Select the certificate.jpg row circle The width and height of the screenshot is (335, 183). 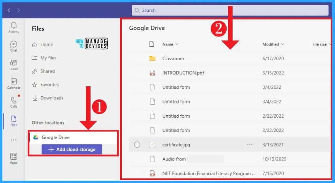click(137, 145)
